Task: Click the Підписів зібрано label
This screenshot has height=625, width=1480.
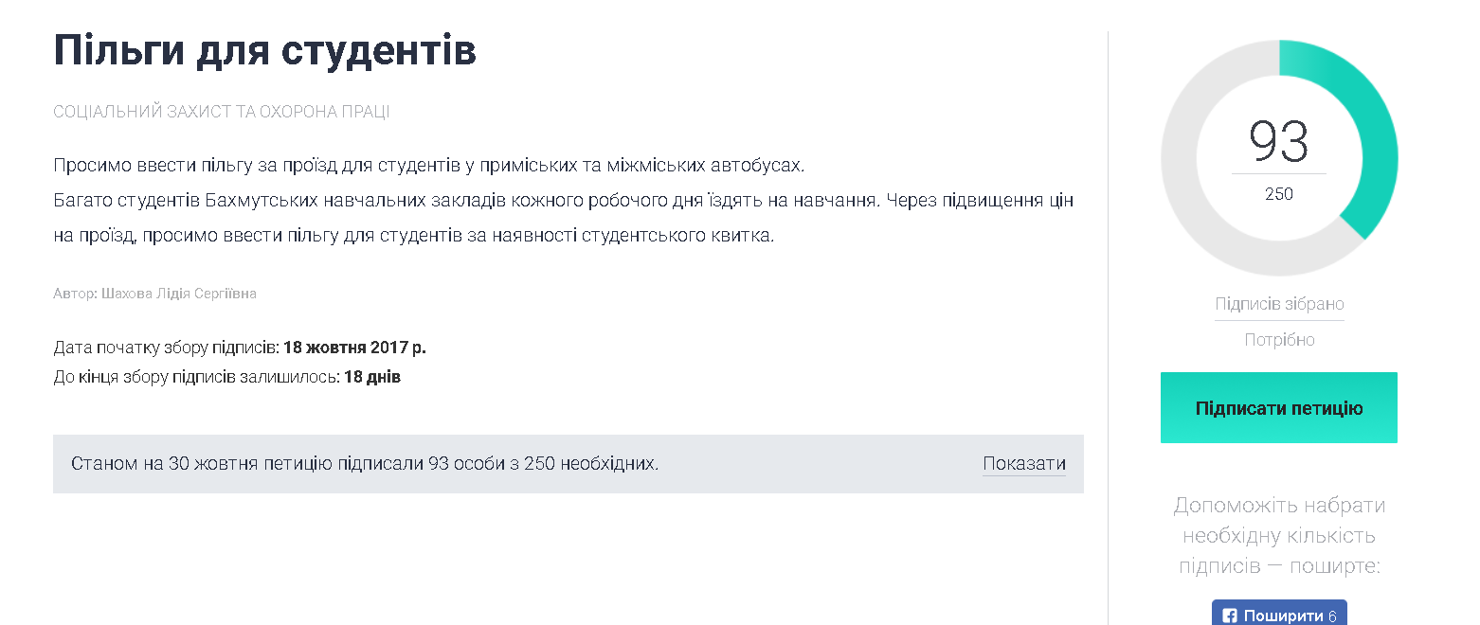Action: tap(1279, 304)
